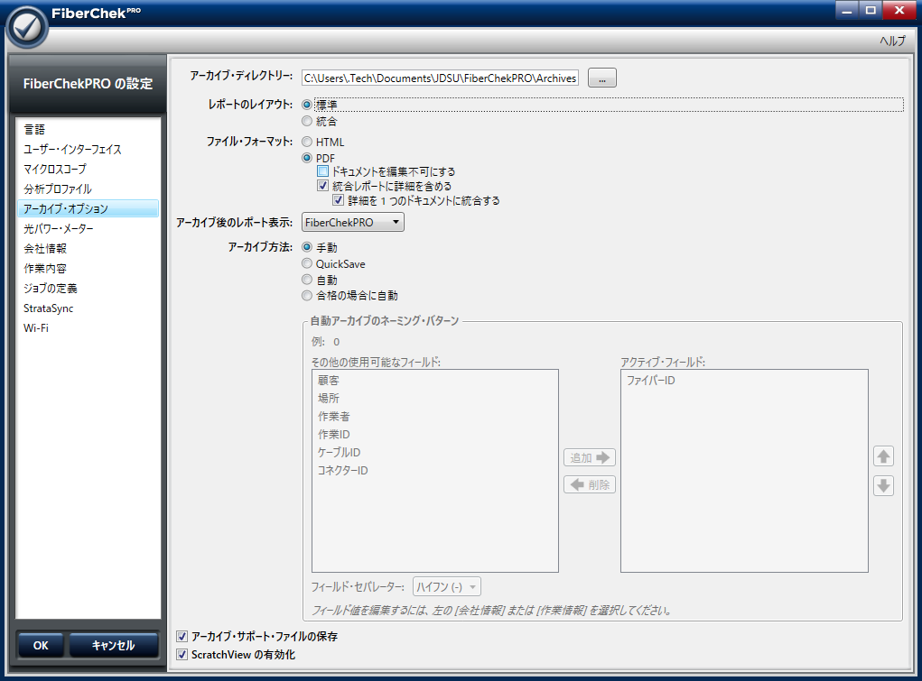Browse for archive directory with the … button
Screen dimensions: 922x681
pos(602,78)
